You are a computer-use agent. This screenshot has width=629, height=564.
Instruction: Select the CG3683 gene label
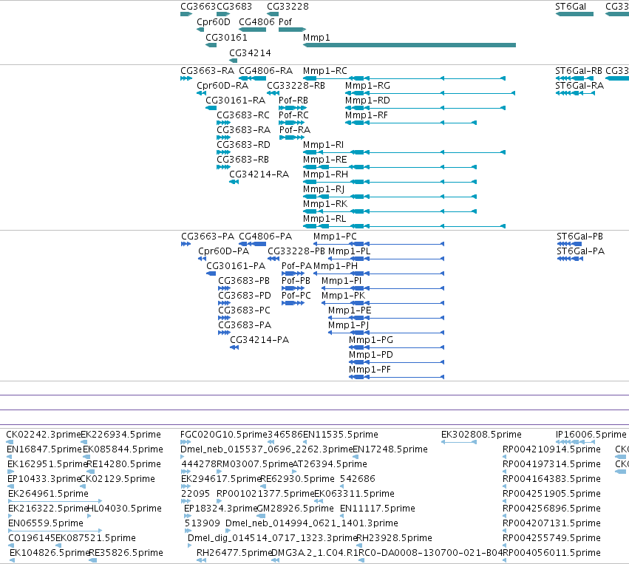coord(234,7)
